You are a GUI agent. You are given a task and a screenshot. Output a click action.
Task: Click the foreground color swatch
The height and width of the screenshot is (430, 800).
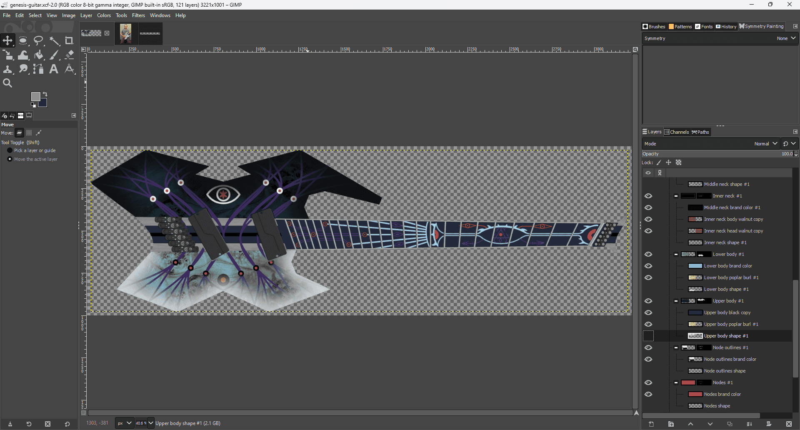(x=35, y=96)
